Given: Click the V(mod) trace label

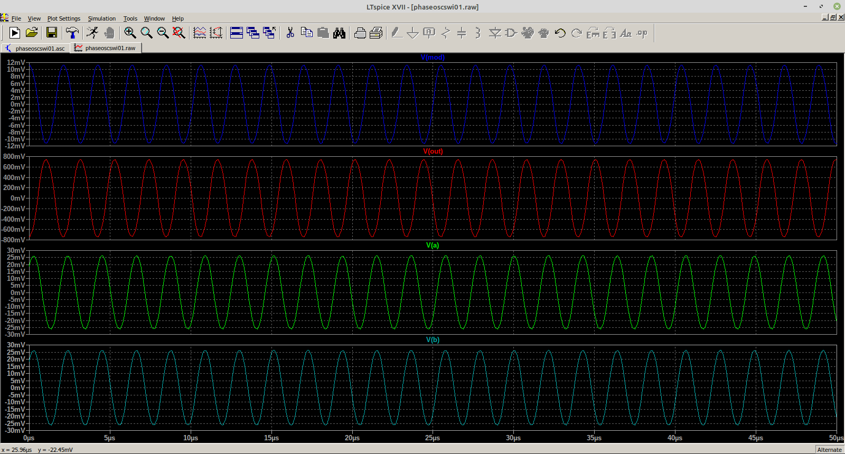Looking at the screenshot, I should tap(433, 57).
